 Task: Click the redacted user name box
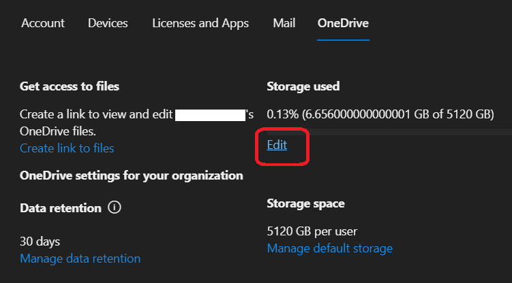tap(210, 114)
